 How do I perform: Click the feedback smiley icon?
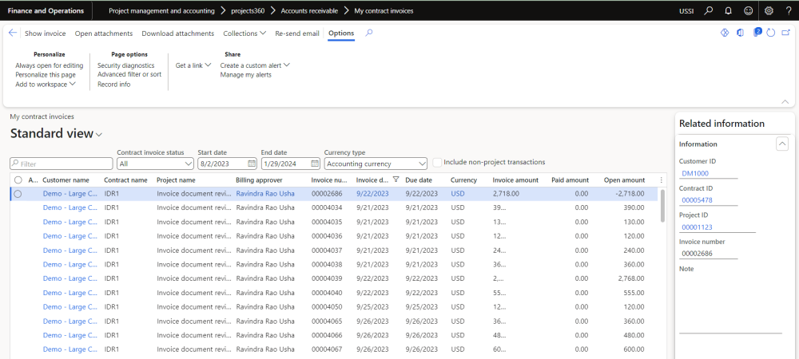(748, 11)
